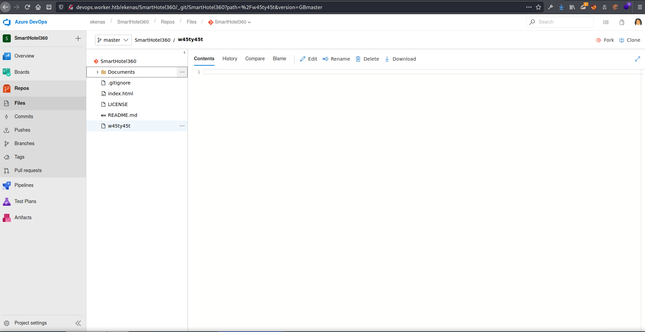645x332 pixels.
Task: Click the Delete button
Action: [x=367, y=59]
